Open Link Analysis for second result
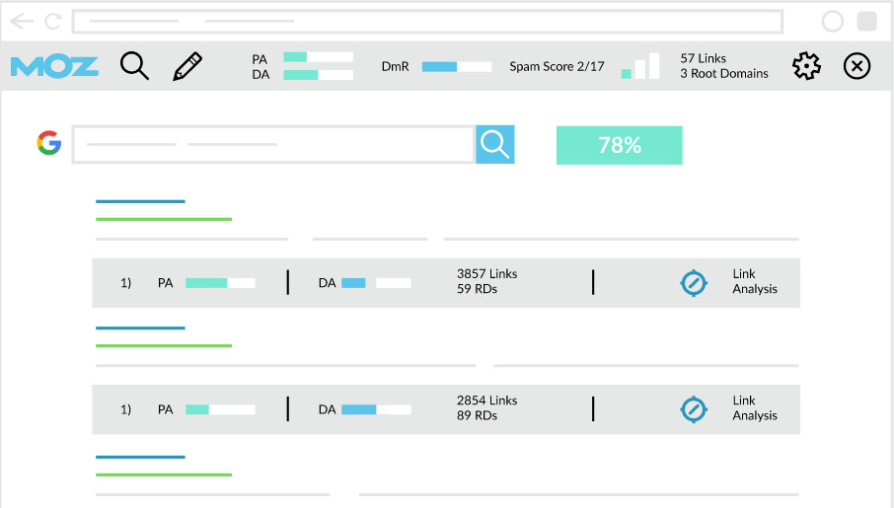 point(754,408)
